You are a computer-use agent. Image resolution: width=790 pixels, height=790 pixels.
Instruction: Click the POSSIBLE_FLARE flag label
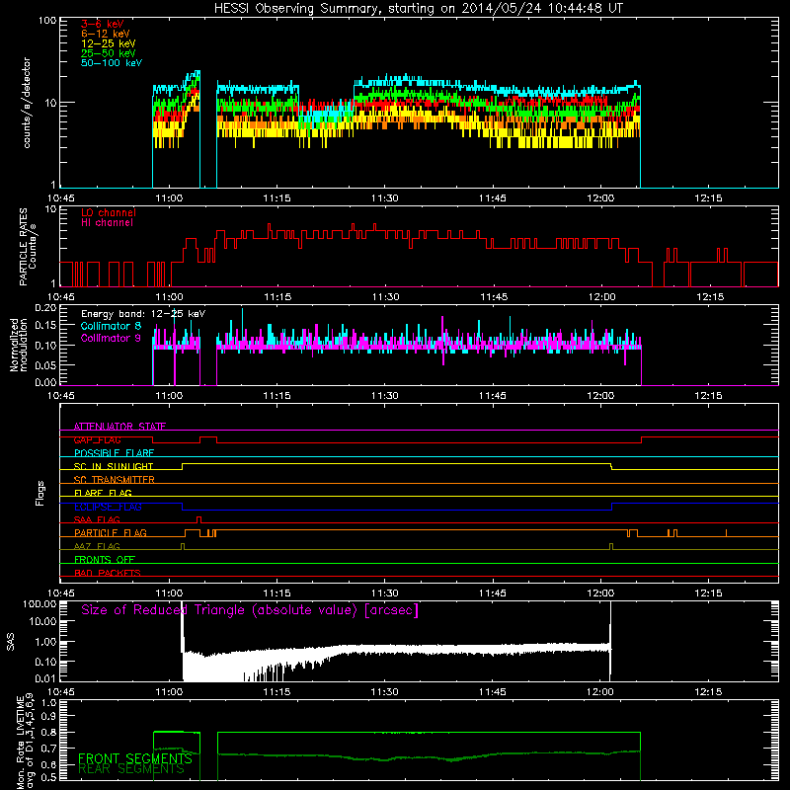[114, 453]
